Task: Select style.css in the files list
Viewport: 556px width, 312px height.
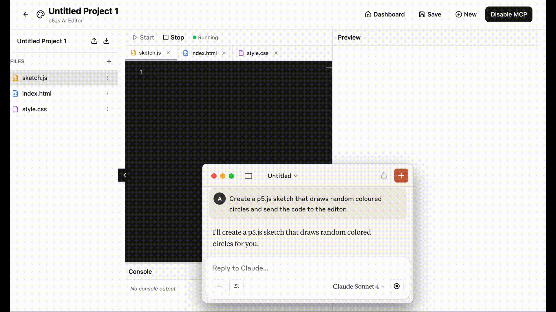Action: point(64,109)
